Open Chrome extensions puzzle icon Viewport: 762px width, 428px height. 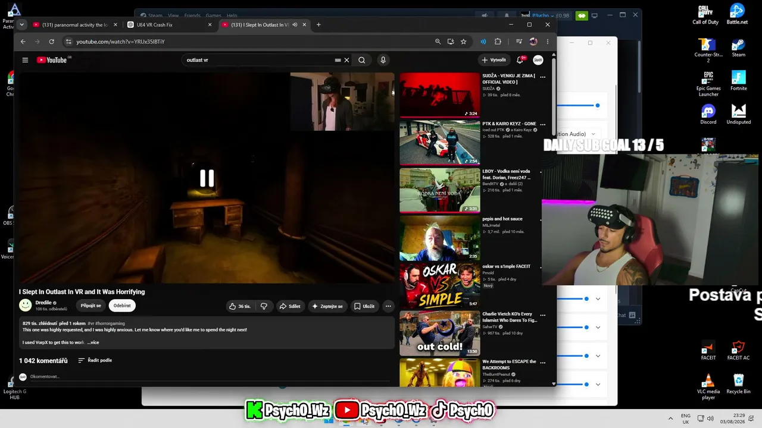(498, 42)
